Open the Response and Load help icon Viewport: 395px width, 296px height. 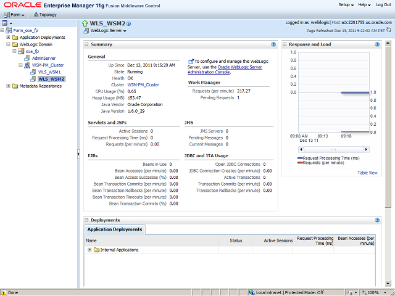(377, 44)
